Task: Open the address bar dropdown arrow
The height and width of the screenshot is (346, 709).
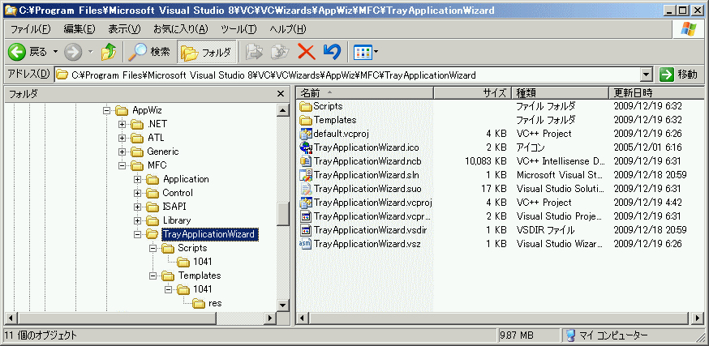Action: point(647,75)
